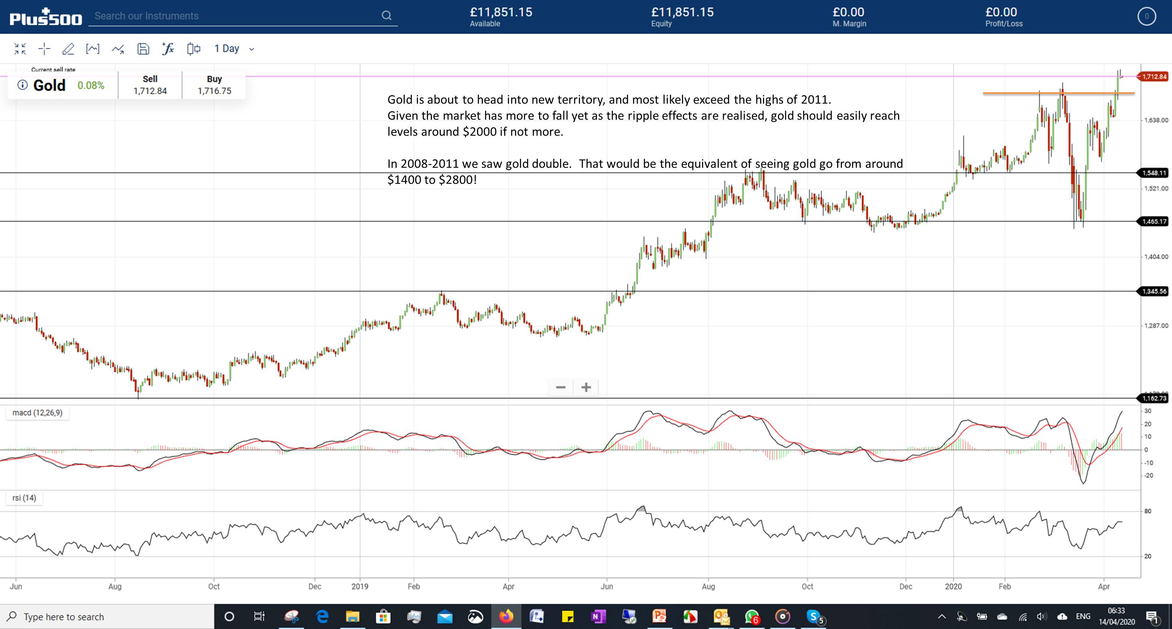
Task: Click the Sell 1,712.84 button
Action: pyautogui.click(x=150, y=85)
